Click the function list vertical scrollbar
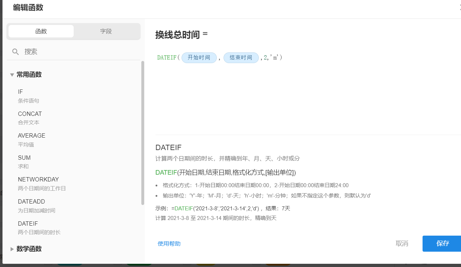This screenshot has height=267, width=461. (x=143, y=132)
